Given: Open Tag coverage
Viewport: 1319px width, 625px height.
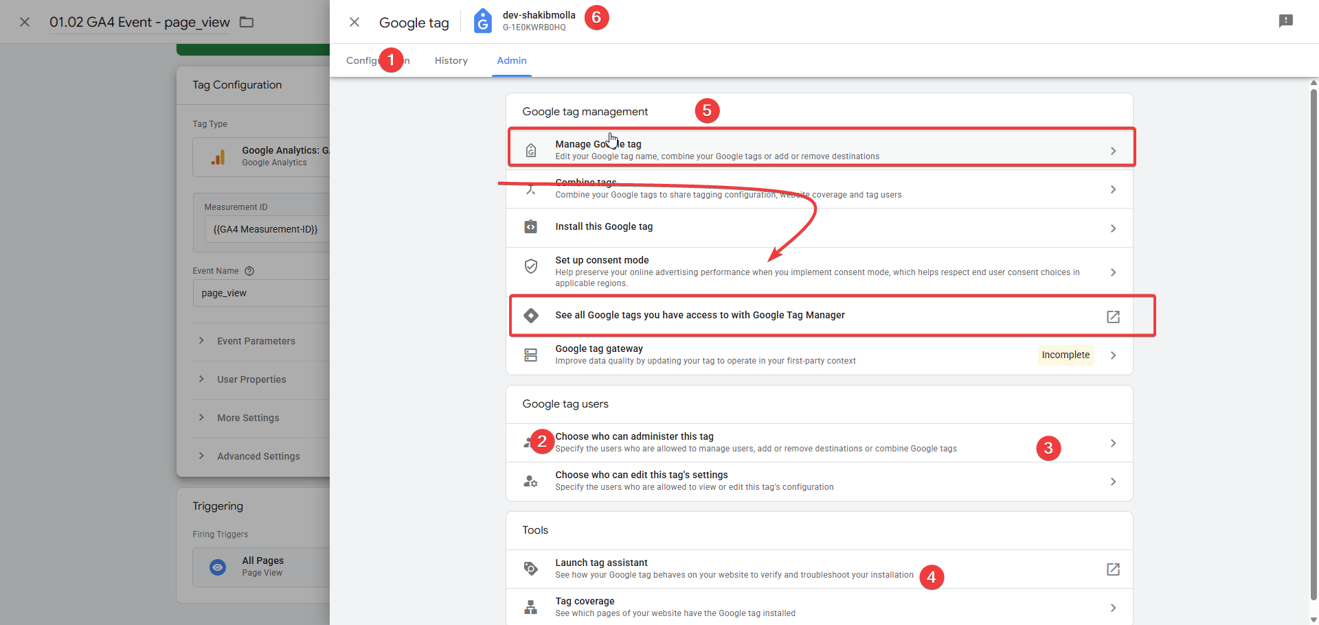Looking at the screenshot, I should coord(820,606).
